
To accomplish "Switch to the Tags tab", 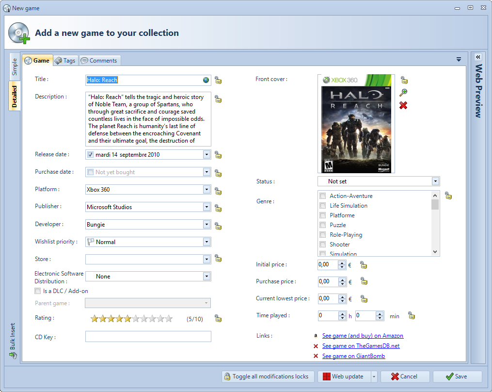I will (65, 61).
